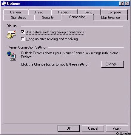
Task: Click the dial-up envelope and phone icon
Action: 11,34
